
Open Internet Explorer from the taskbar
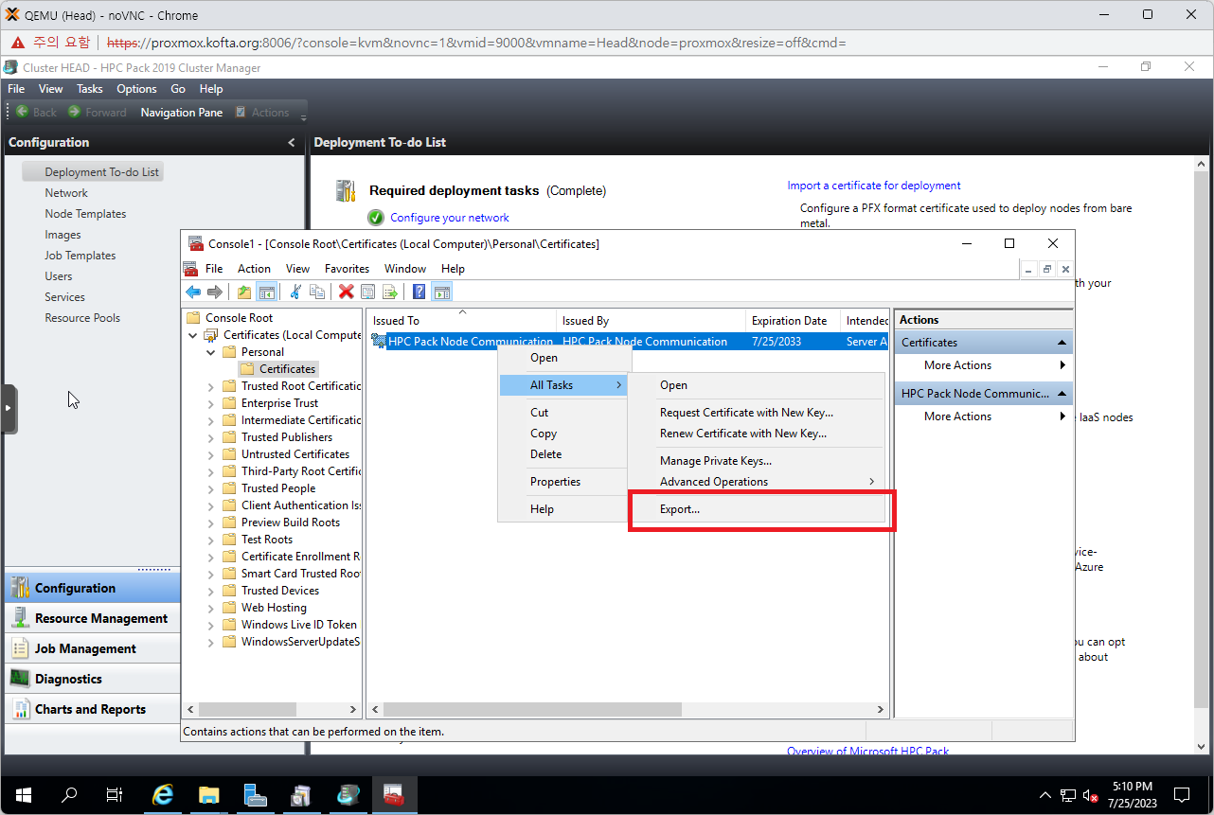(x=163, y=795)
